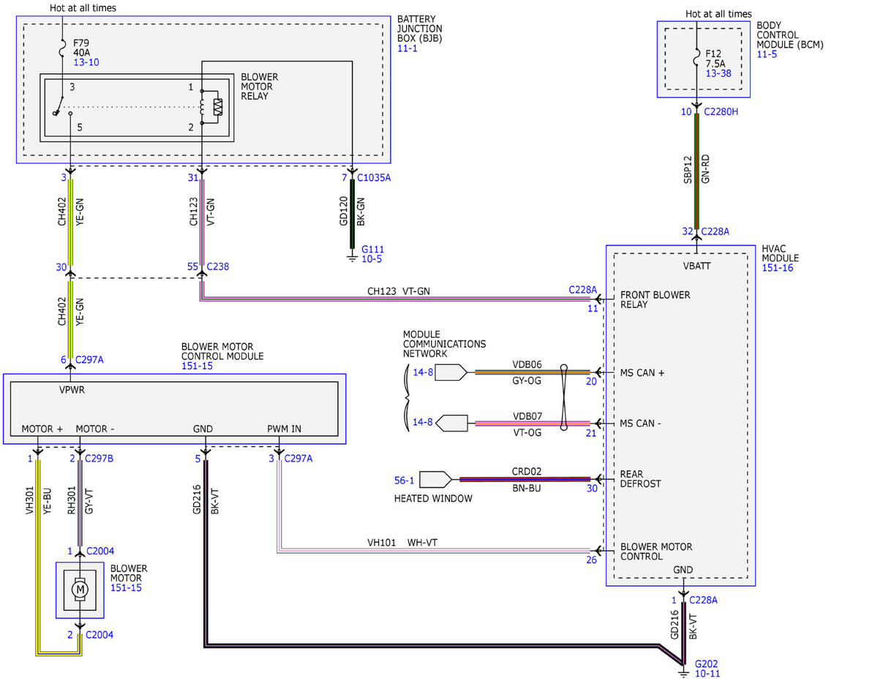Click C228A connector at pin 11
The width and height of the screenshot is (878, 679).
(x=583, y=290)
